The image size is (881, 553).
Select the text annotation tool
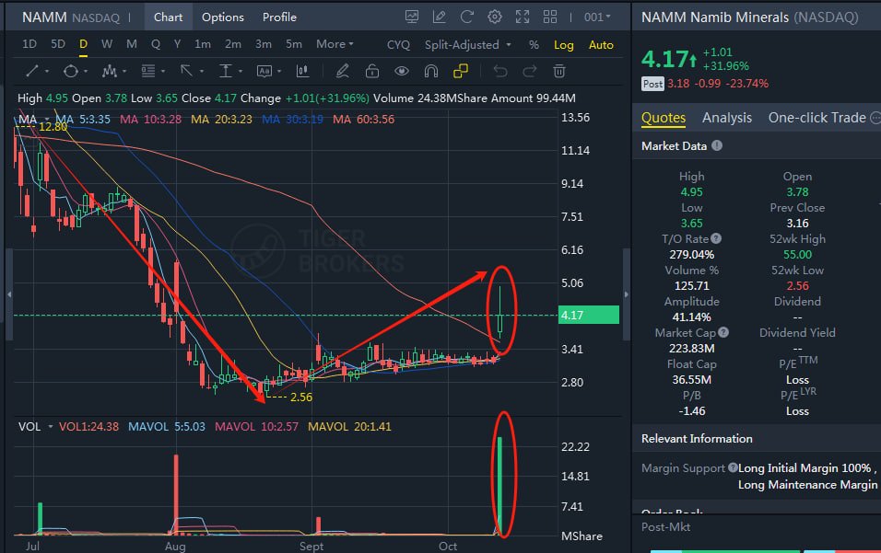[x=264, y=71]
